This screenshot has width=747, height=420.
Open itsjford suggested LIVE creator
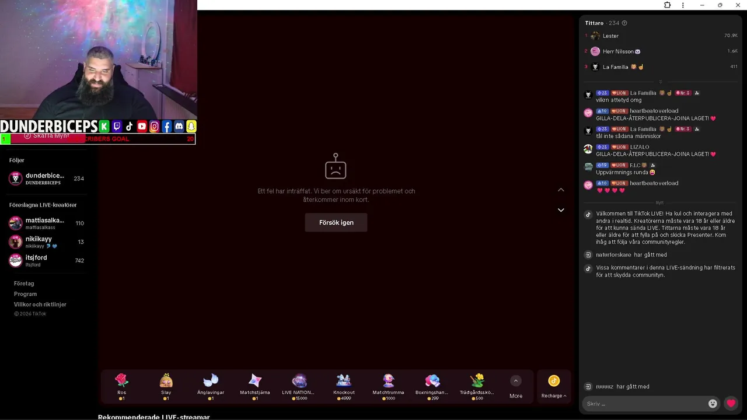pos(47,261)
